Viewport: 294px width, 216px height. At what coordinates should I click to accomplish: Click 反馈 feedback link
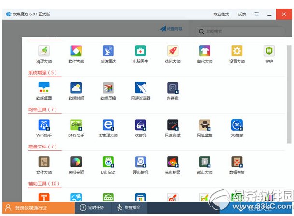242,14
